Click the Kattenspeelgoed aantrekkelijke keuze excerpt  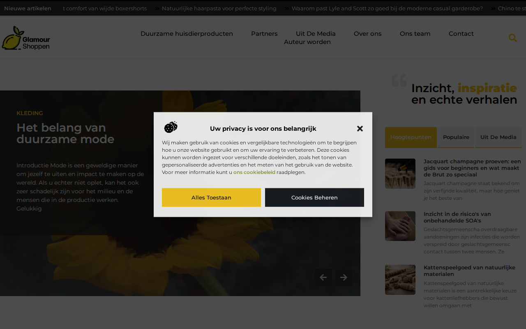(x=470, y=294)
